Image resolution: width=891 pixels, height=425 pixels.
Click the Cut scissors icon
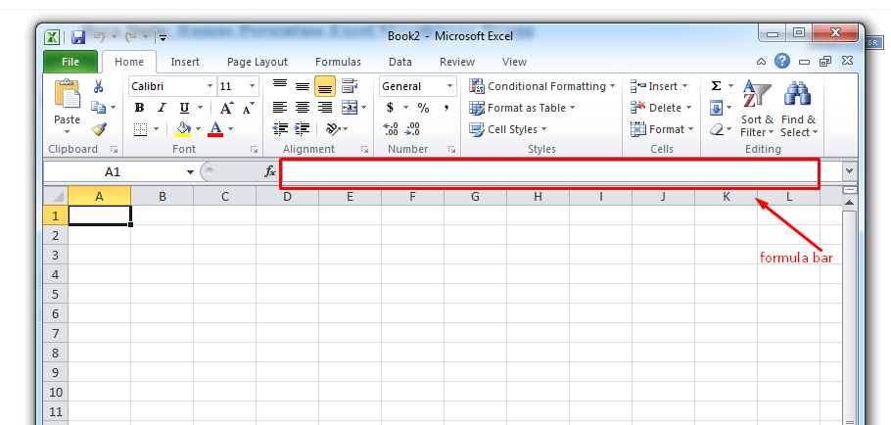point(98,86)
